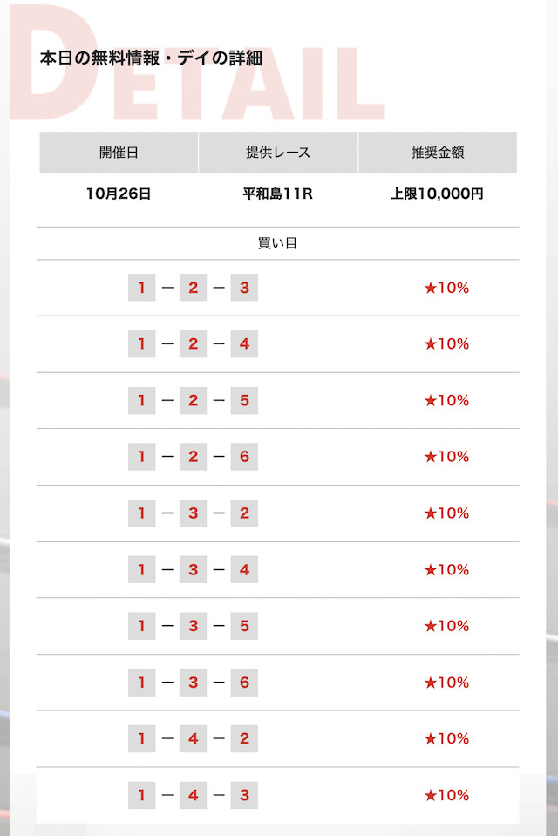Click the ★10% beside the 1-4-3 bet

pyautogui.click(x=446, y=795)
